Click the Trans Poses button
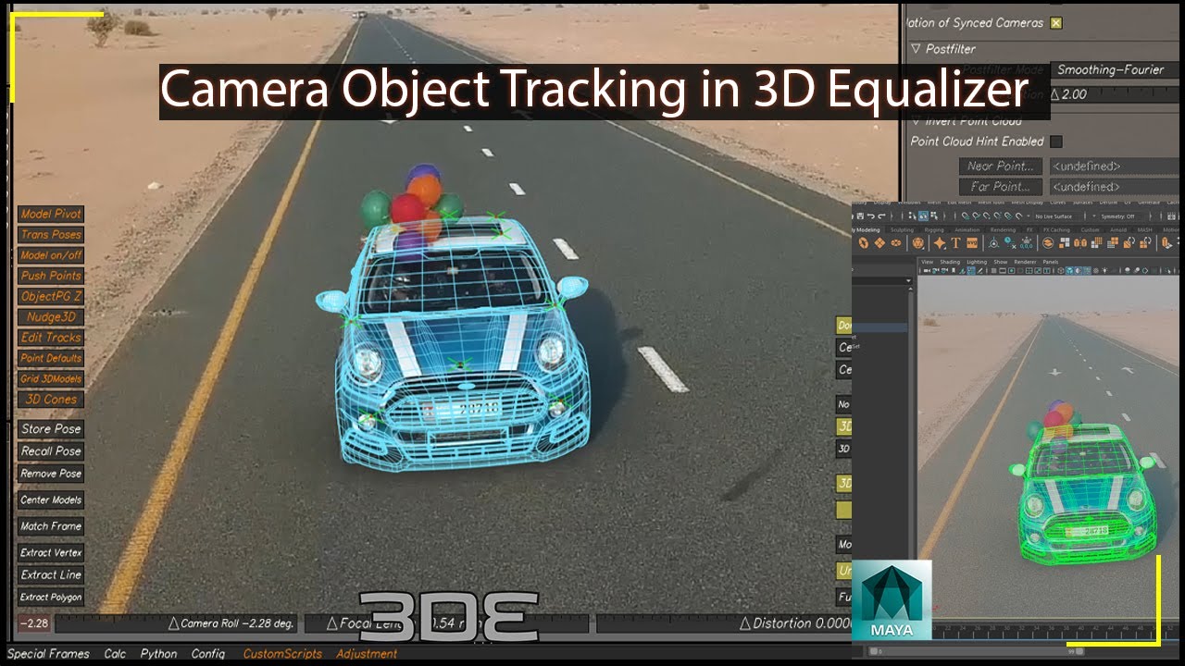This screenshot has width=1185, height=666. point(51,235)
